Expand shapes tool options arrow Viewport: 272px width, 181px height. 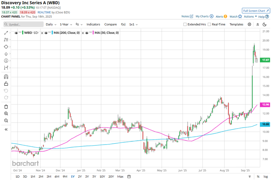click(10, 47)
